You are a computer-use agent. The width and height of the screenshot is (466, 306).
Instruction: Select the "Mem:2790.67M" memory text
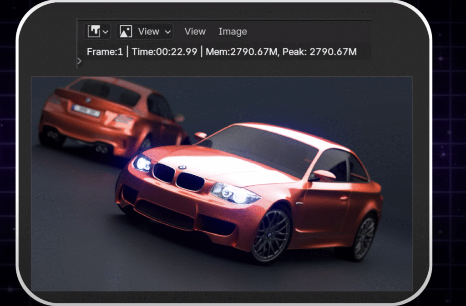[242, 52]
